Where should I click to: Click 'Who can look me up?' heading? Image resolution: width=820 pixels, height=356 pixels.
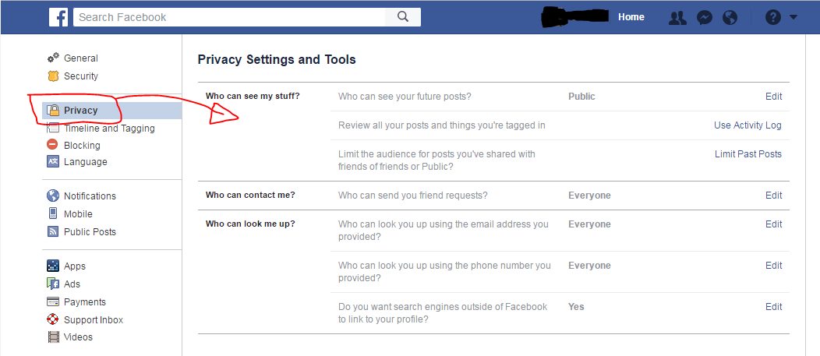tap(250, 224)
